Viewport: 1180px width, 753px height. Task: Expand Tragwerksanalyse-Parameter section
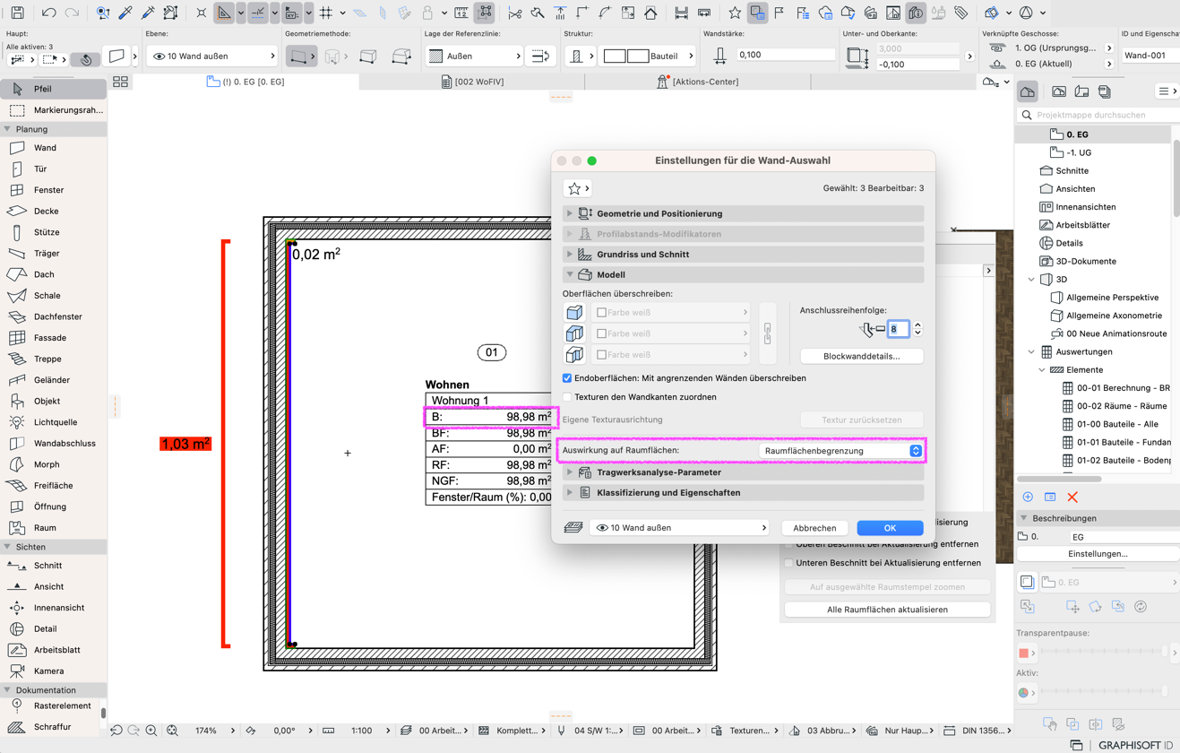744,472
